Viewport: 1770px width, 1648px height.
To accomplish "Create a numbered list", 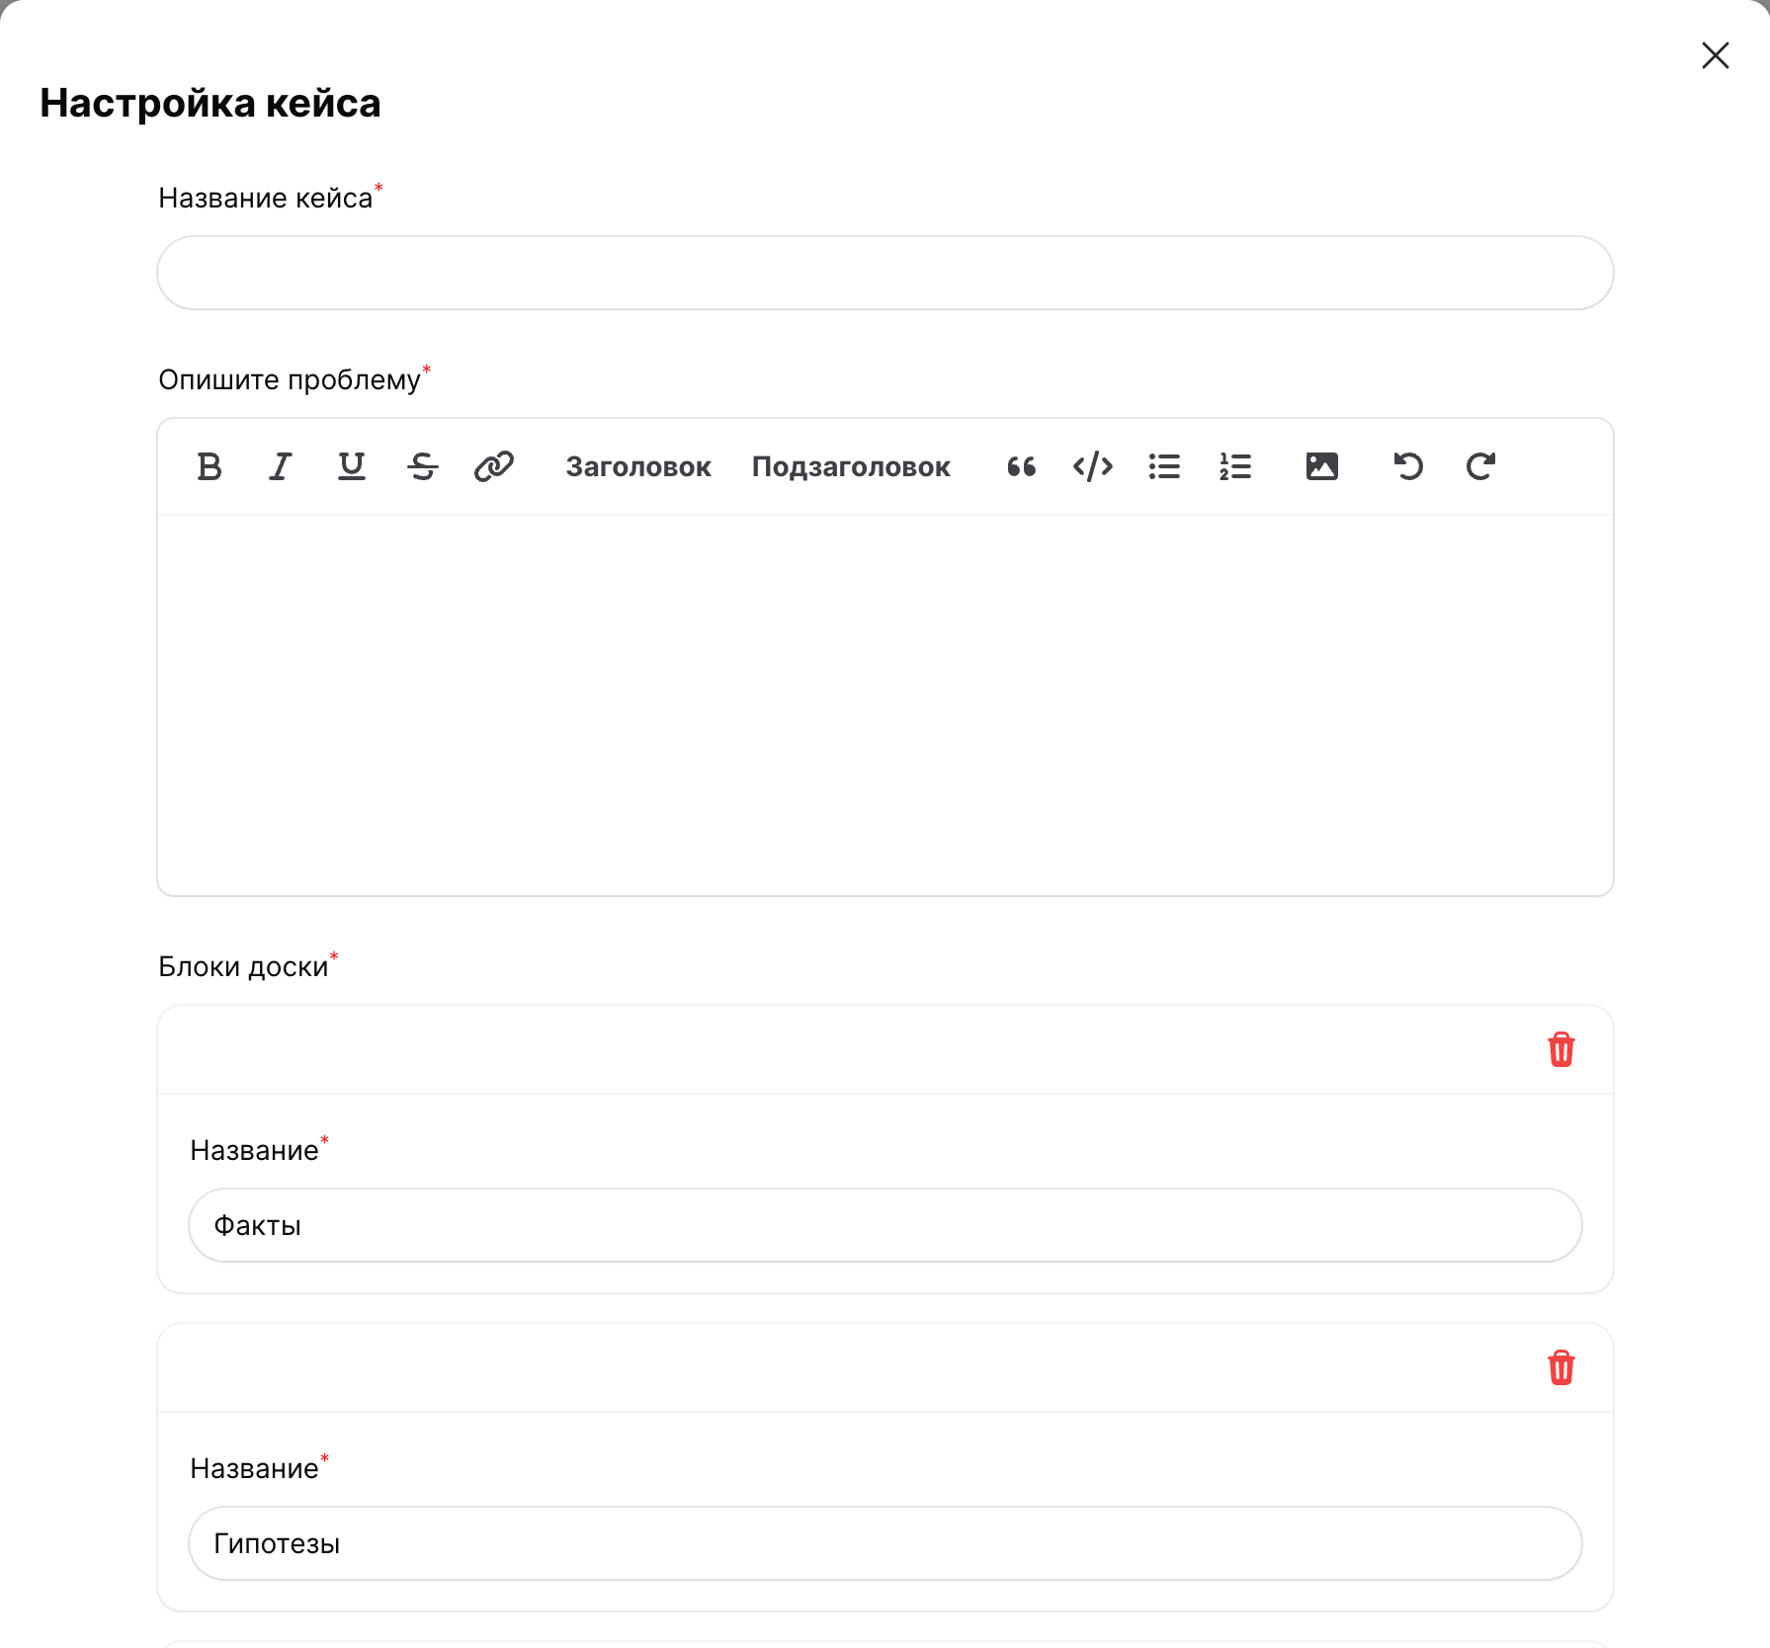I will [x=1235, y=466].
